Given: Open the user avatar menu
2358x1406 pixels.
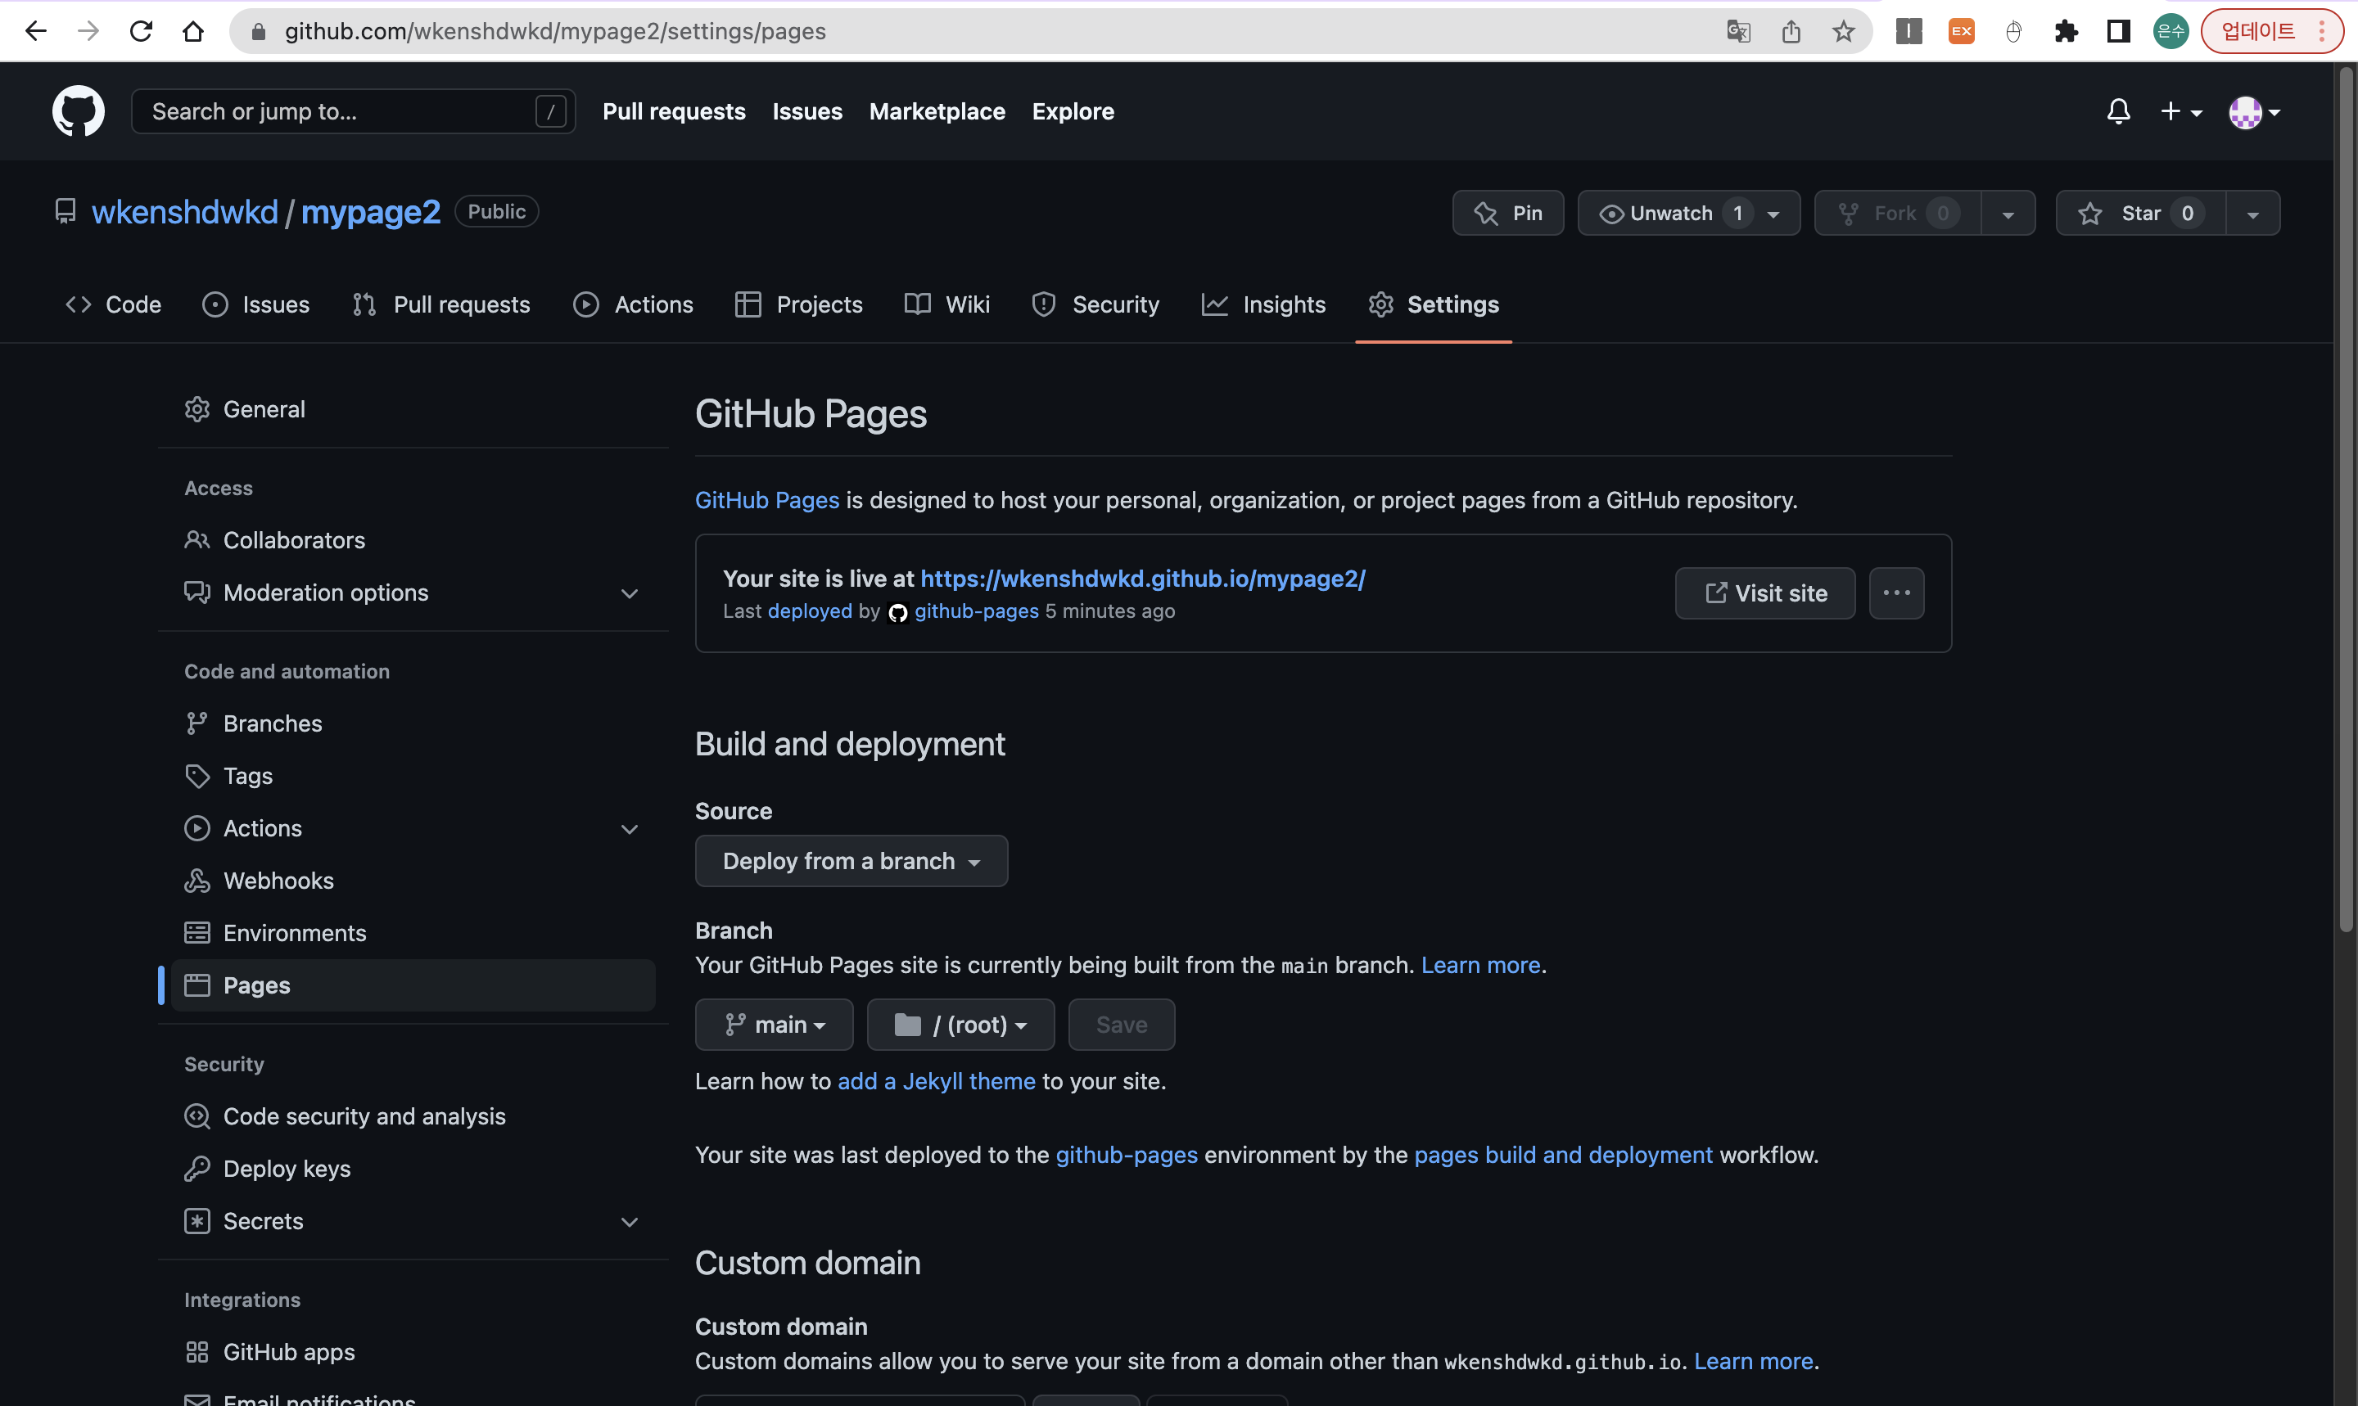Looking at the screenshot, I should coord(2255,112).
